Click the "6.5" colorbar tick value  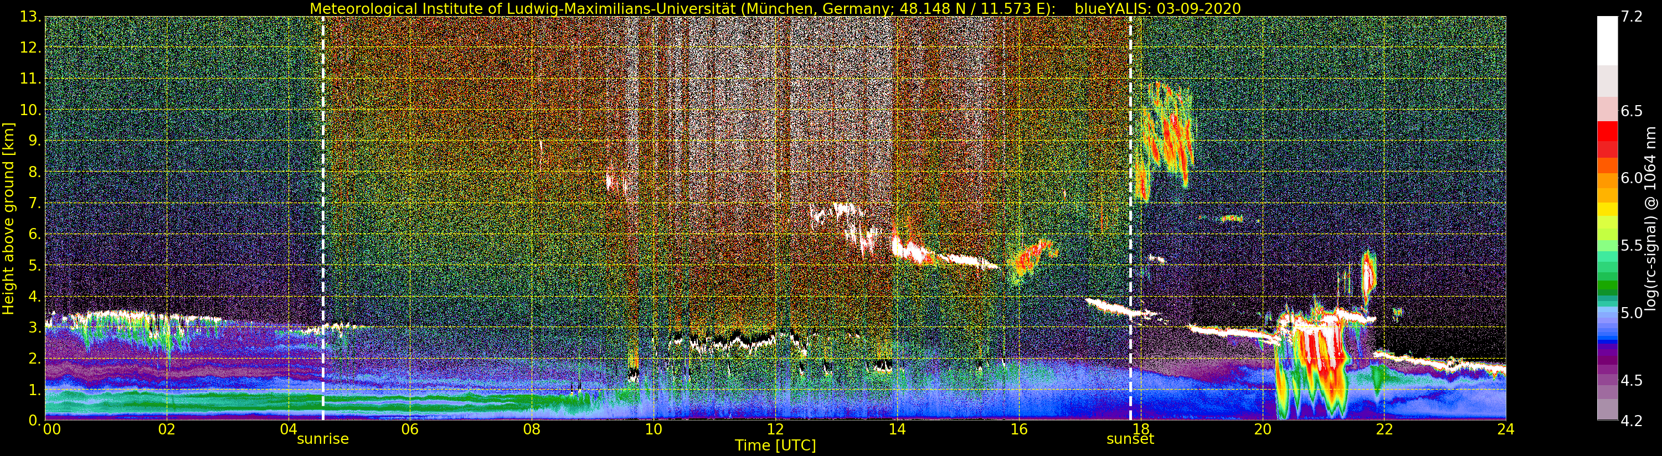pos(1631,111)
